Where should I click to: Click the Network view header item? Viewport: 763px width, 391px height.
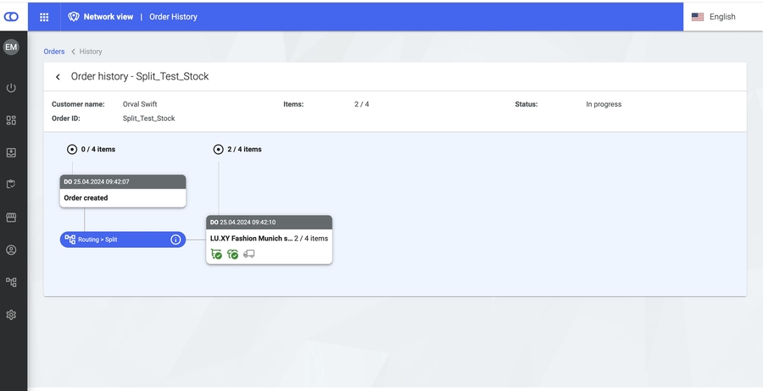[100, 17]
